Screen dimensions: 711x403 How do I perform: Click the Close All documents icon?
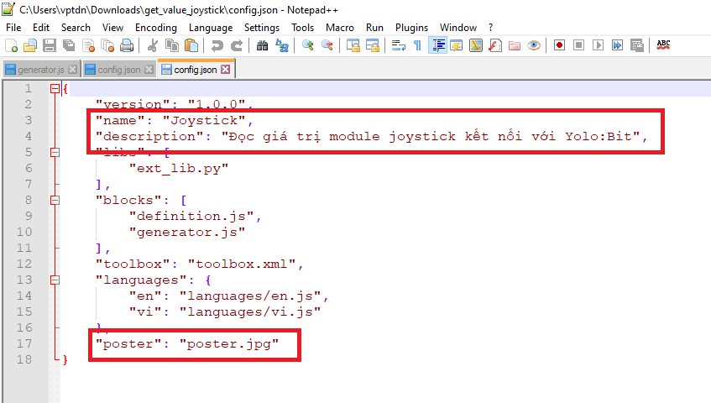click(108, 45)
